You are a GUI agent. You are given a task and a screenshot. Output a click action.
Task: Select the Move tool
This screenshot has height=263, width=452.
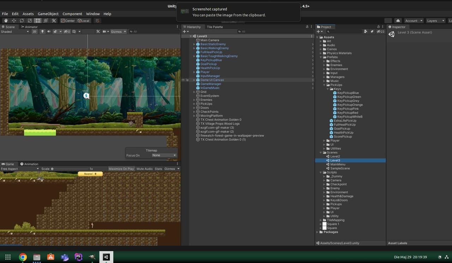(14, 20)
